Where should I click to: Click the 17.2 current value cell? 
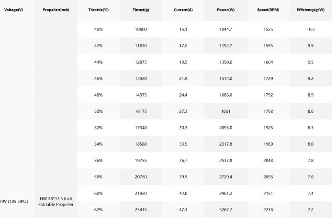(183, 46)
